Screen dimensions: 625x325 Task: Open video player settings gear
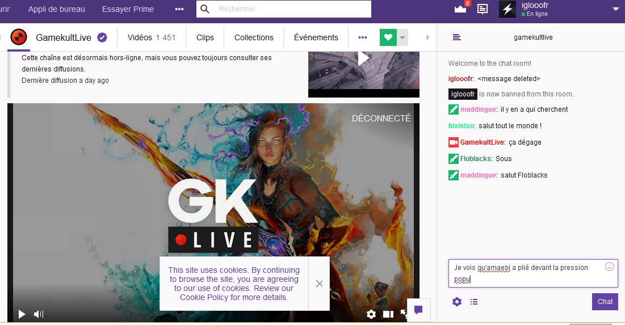pos(371,314)
